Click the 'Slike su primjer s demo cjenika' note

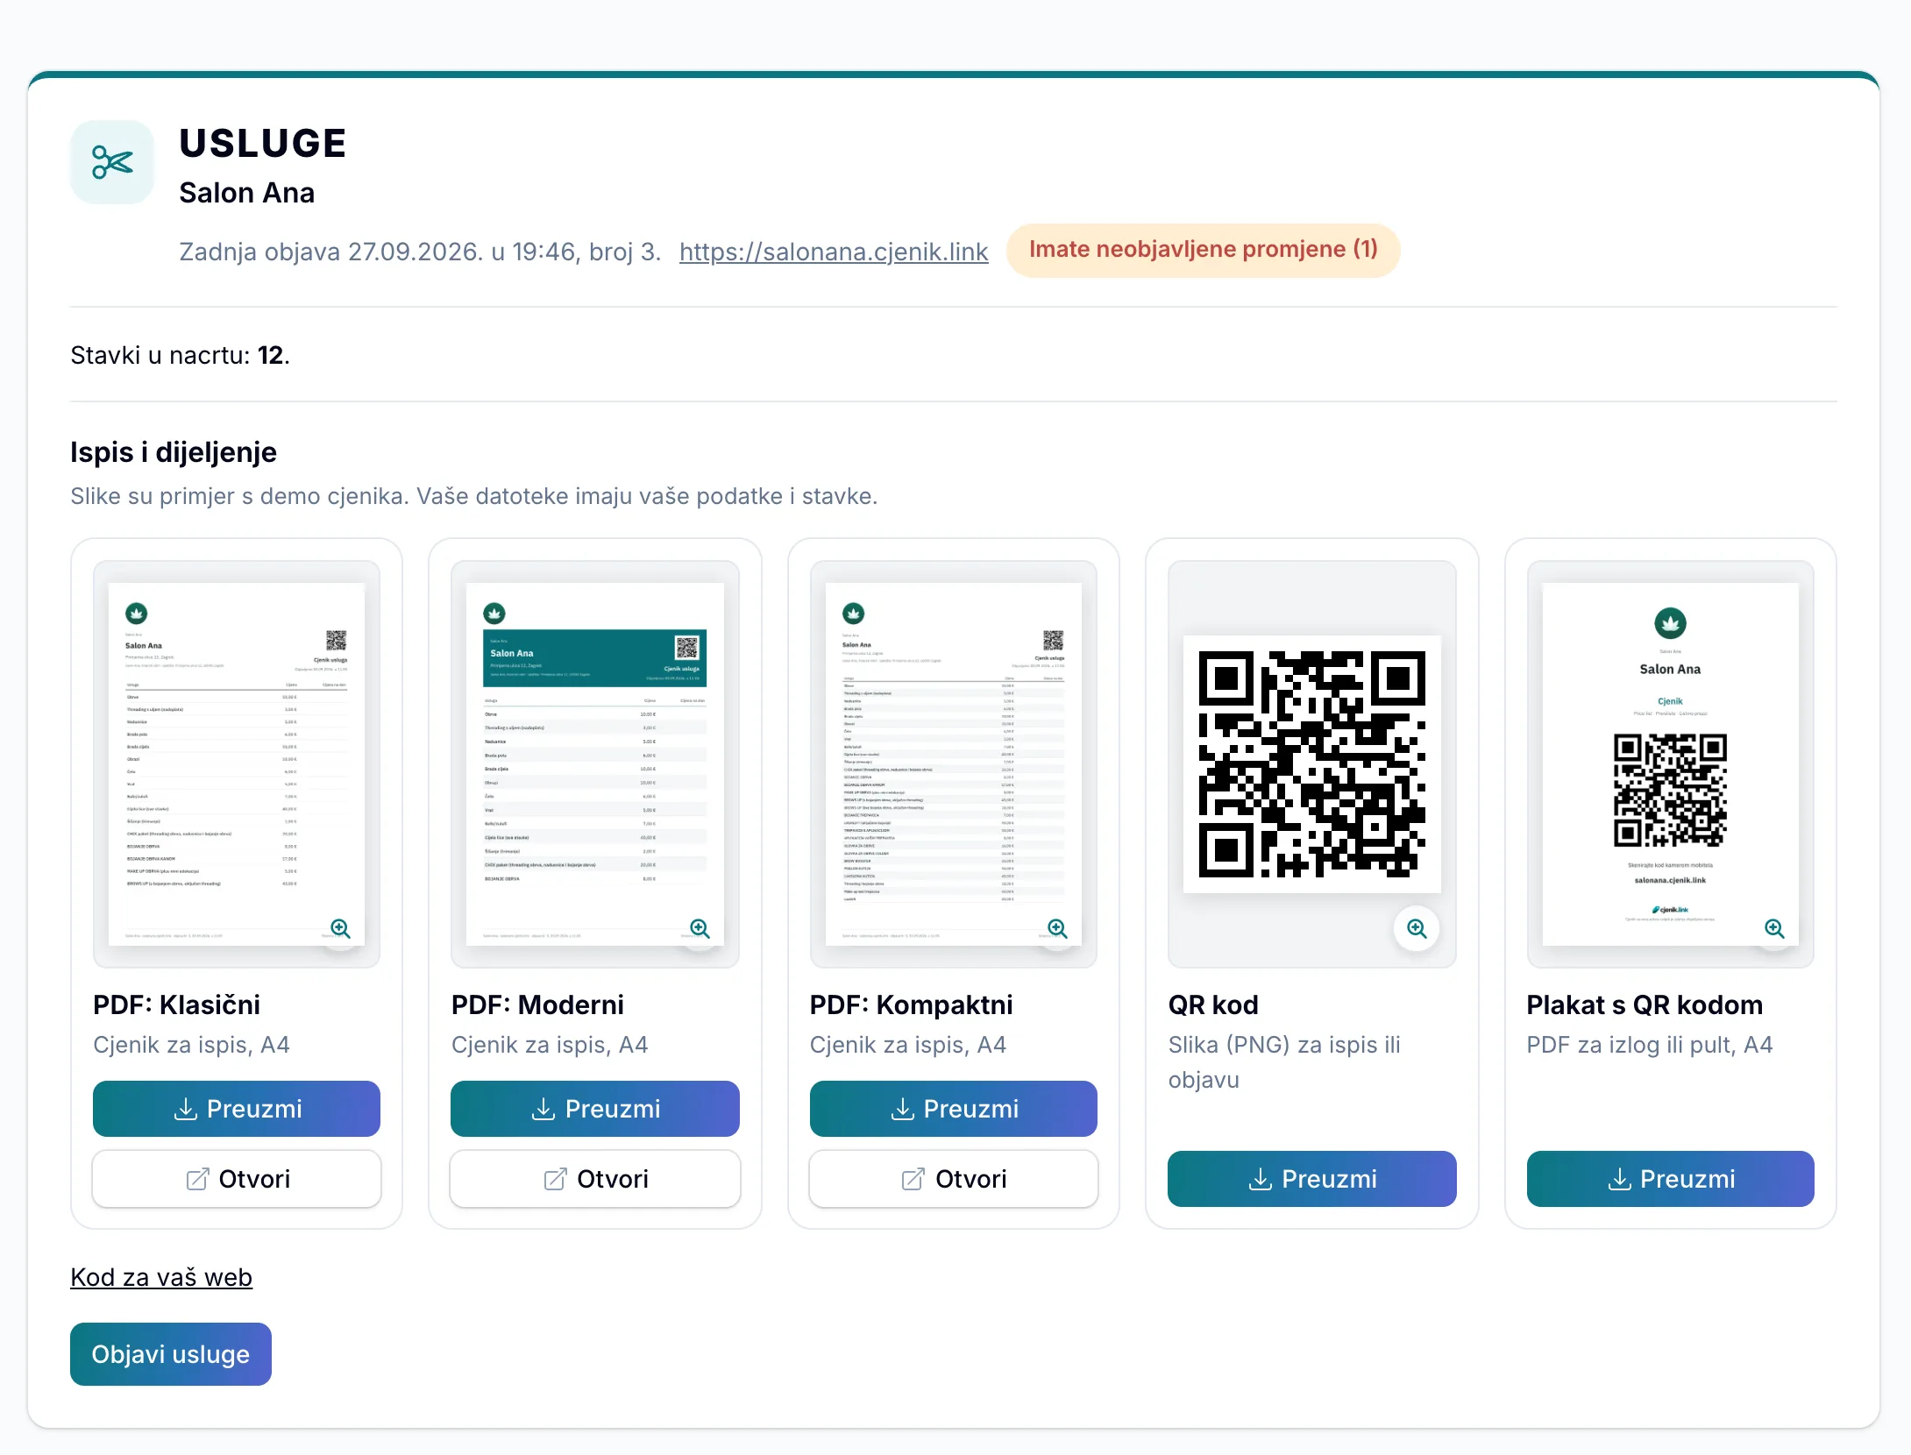tap(473, 496)
